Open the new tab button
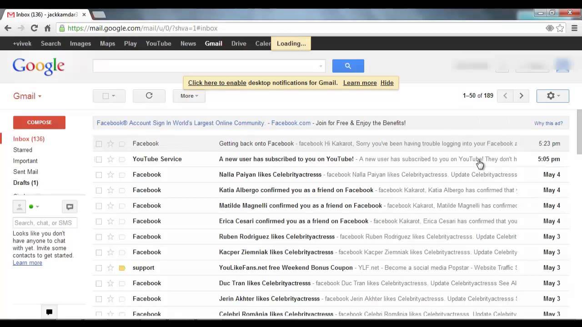The width and height of the screenshot is (582, 327). point(99,15)
